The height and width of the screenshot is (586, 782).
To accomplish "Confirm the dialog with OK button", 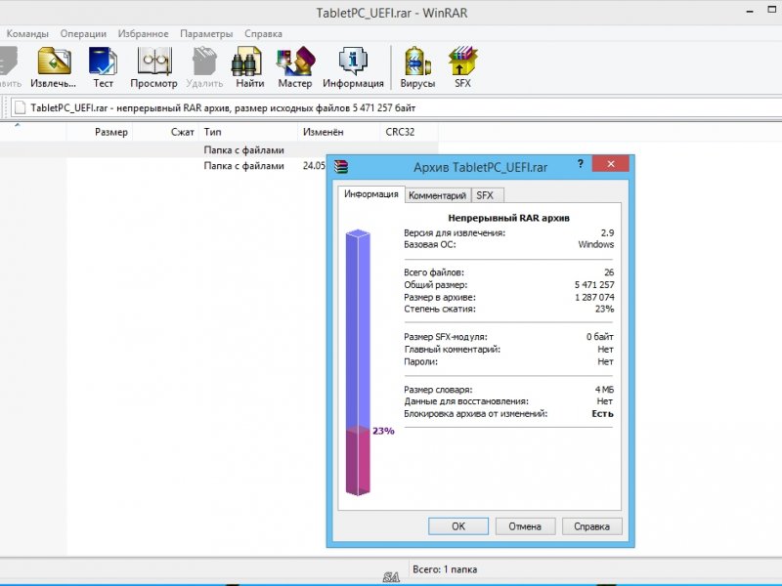I will pyautogui.click(x=458, y=526).
